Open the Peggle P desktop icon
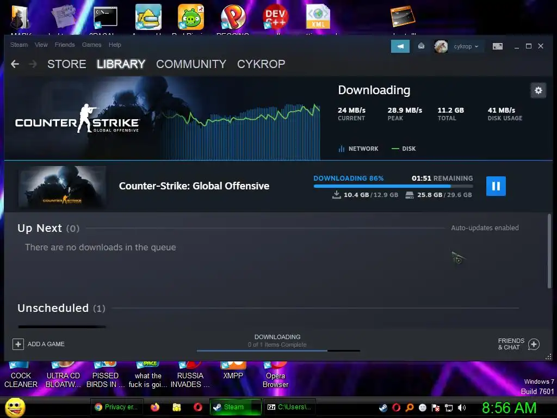The width and height of the screenshot is (557, 418). pos(233,17)
